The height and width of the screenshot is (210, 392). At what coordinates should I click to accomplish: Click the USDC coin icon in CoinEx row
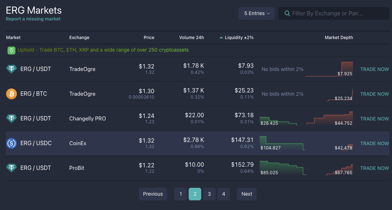tap(11, 143)
